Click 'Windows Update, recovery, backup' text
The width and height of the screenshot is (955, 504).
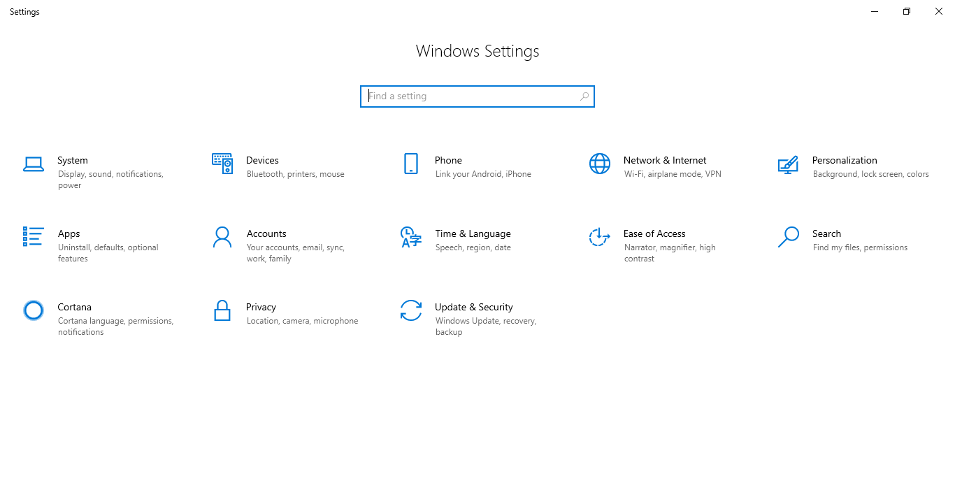coord(486,326)
